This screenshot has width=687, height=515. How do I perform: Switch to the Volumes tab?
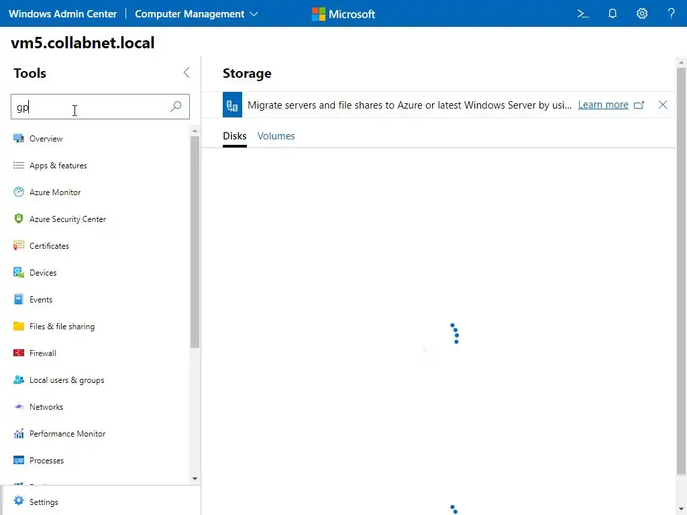click(276, 136)
